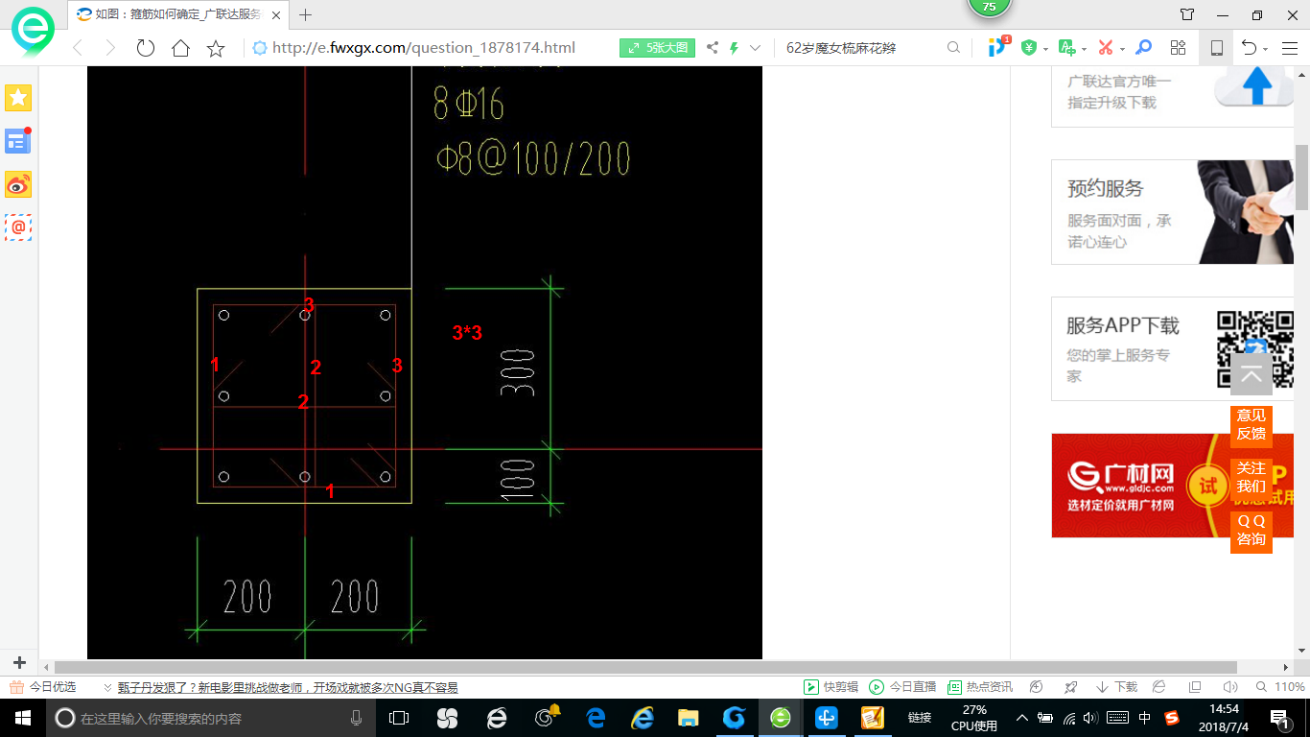Click the share icon in the address bar
1310x737 pixels.
coord(712,48)
